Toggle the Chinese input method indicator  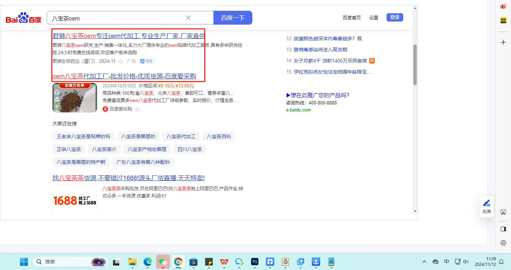[447, 262]
